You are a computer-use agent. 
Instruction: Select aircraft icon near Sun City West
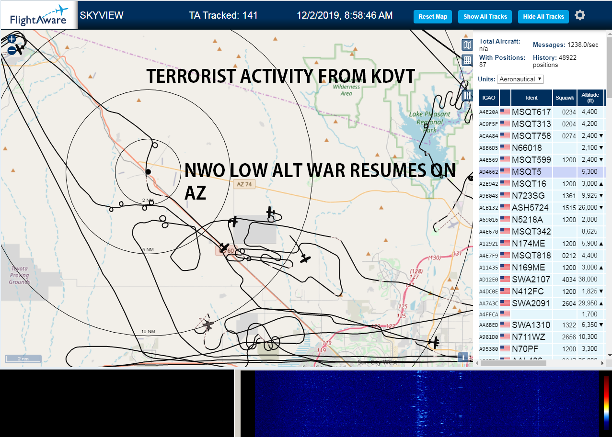(434, 342)
